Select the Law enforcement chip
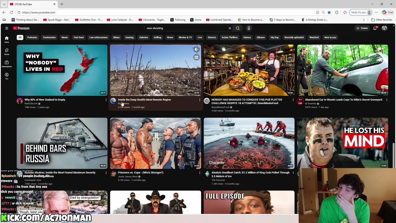This screenshot has width=396, height=223. click(98, 37)
